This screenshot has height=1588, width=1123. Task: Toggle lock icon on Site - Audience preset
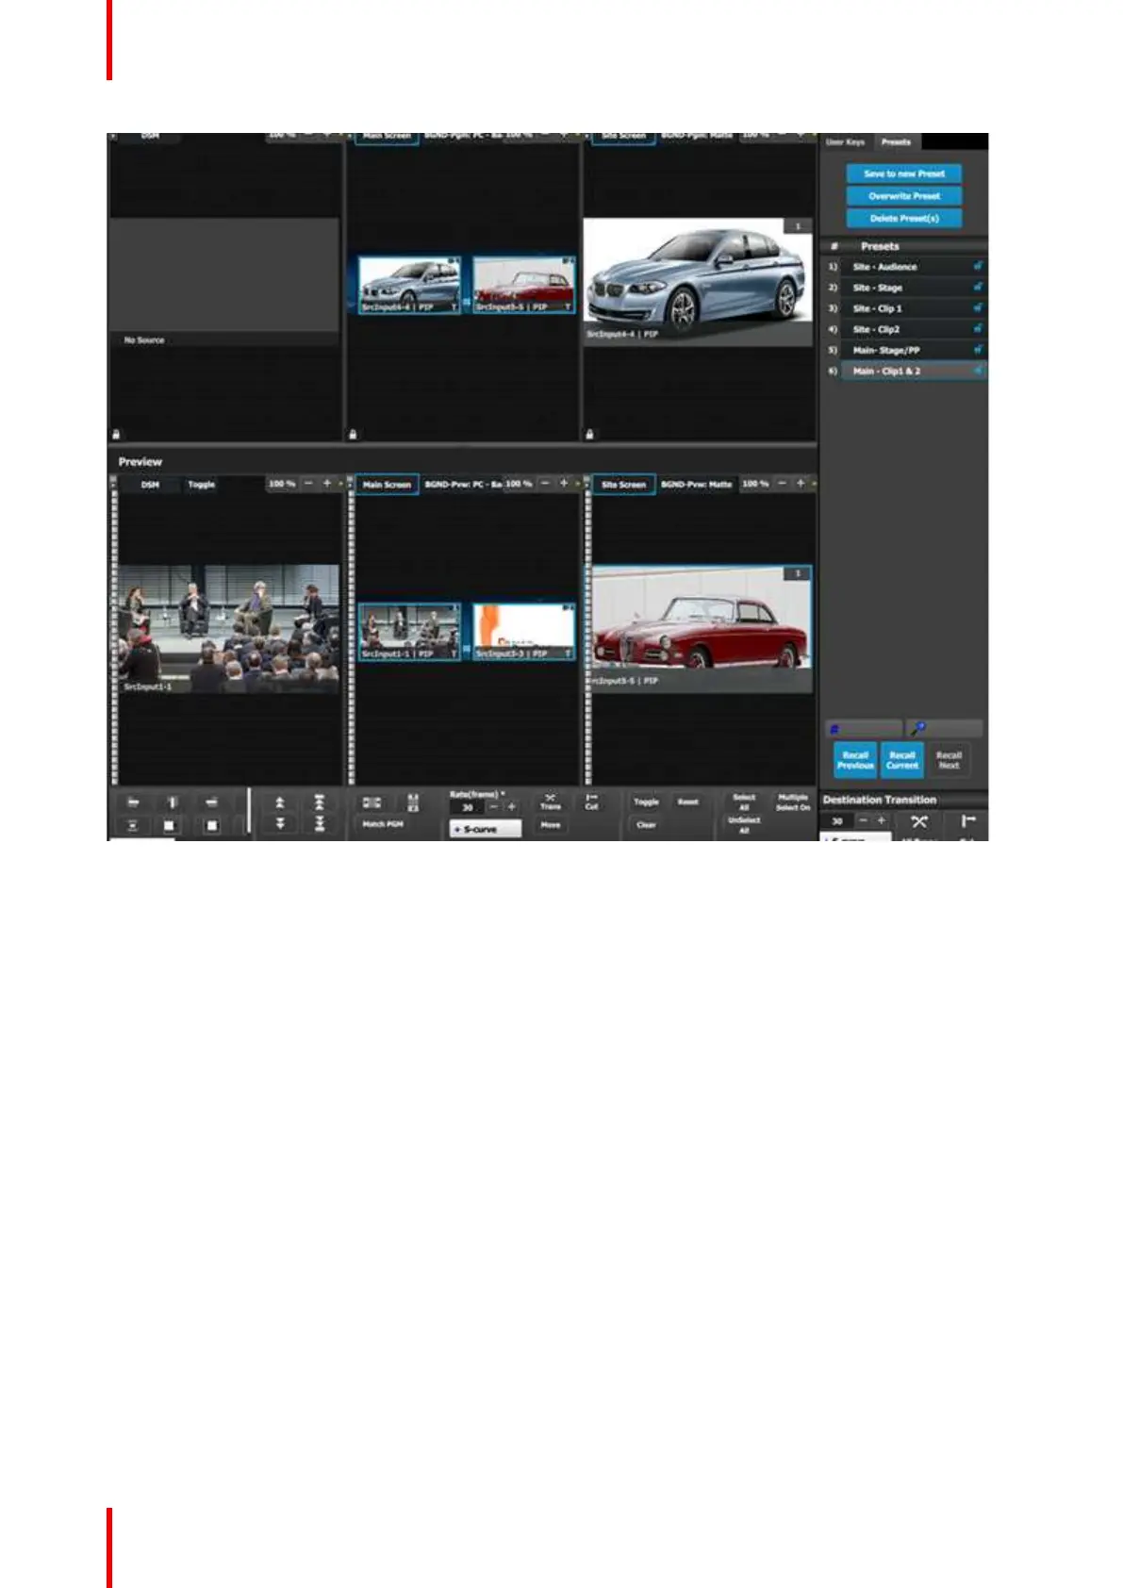pos(978,267)
